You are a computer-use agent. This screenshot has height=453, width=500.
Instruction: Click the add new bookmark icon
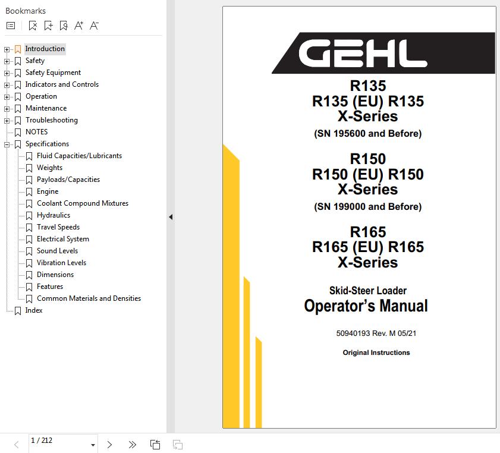pos(48,26)
